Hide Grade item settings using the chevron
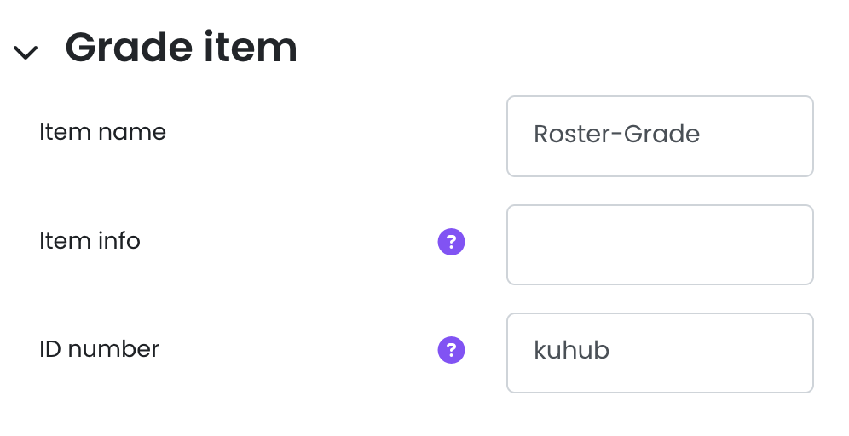The image size is (849, 436). click(x=26, y=53)
